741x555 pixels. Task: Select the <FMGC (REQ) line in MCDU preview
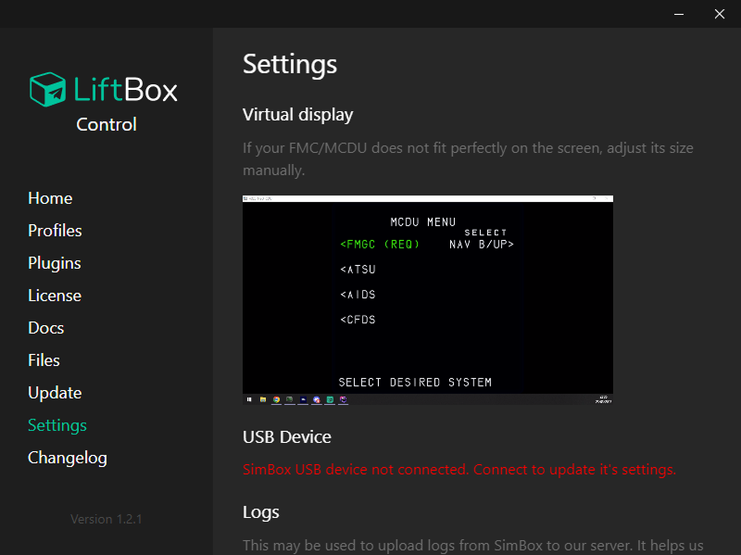380,245
